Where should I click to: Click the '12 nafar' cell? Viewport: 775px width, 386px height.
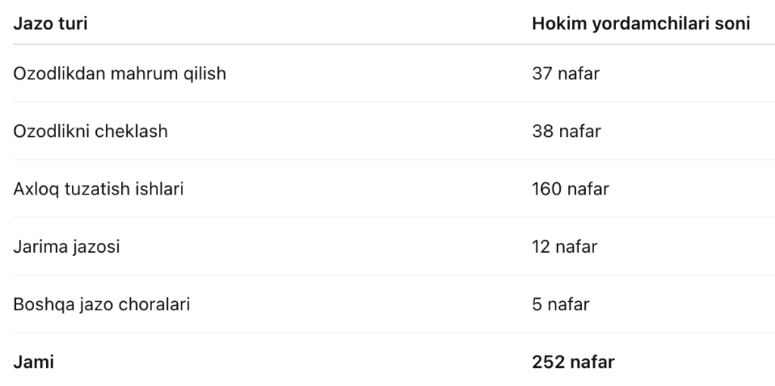565,247
